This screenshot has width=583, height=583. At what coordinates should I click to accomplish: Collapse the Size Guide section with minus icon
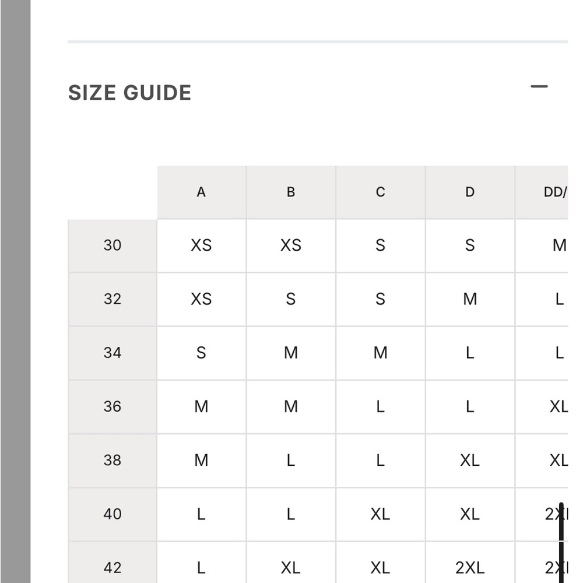[539, 87]
